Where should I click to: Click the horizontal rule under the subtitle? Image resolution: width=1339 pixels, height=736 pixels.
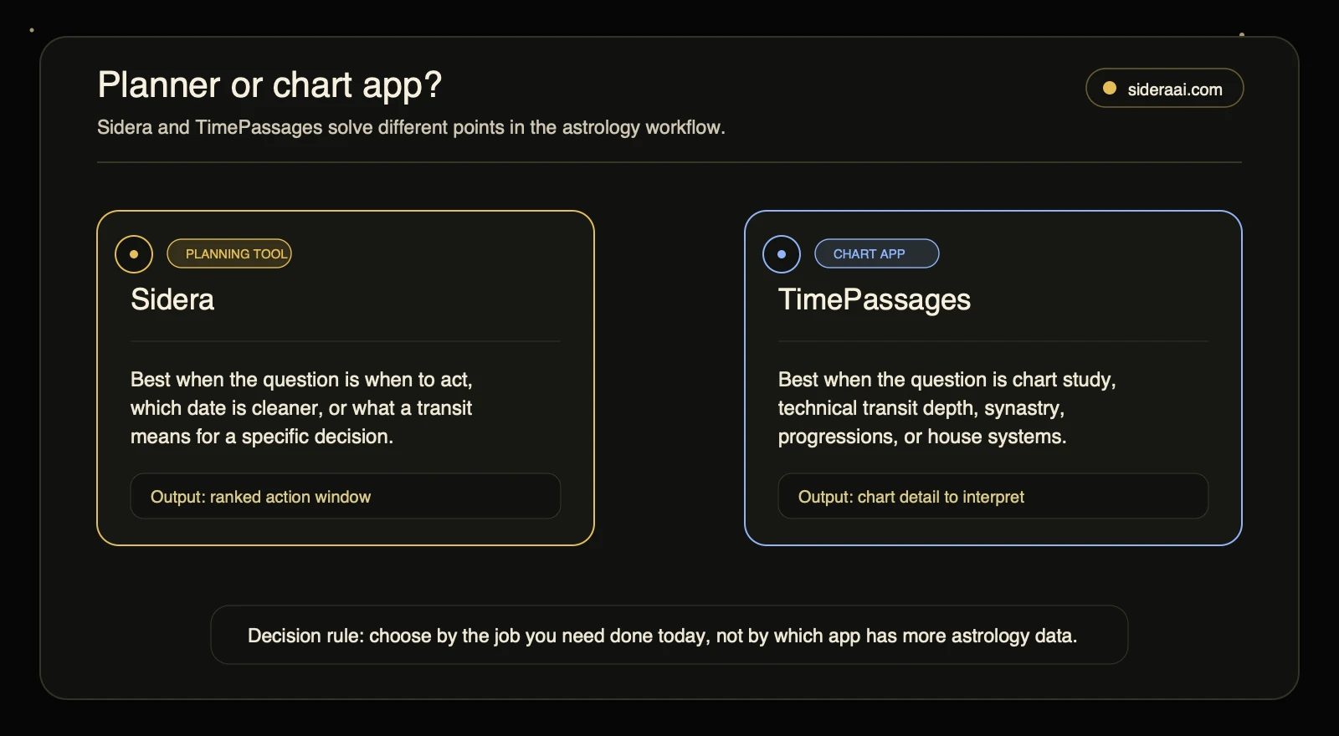coord(669,162)
